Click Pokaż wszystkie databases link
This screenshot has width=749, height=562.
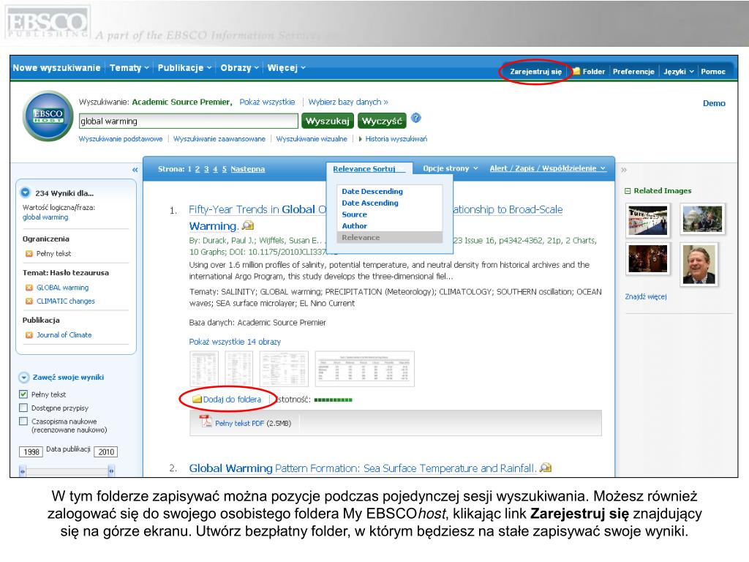pos(267,102)
